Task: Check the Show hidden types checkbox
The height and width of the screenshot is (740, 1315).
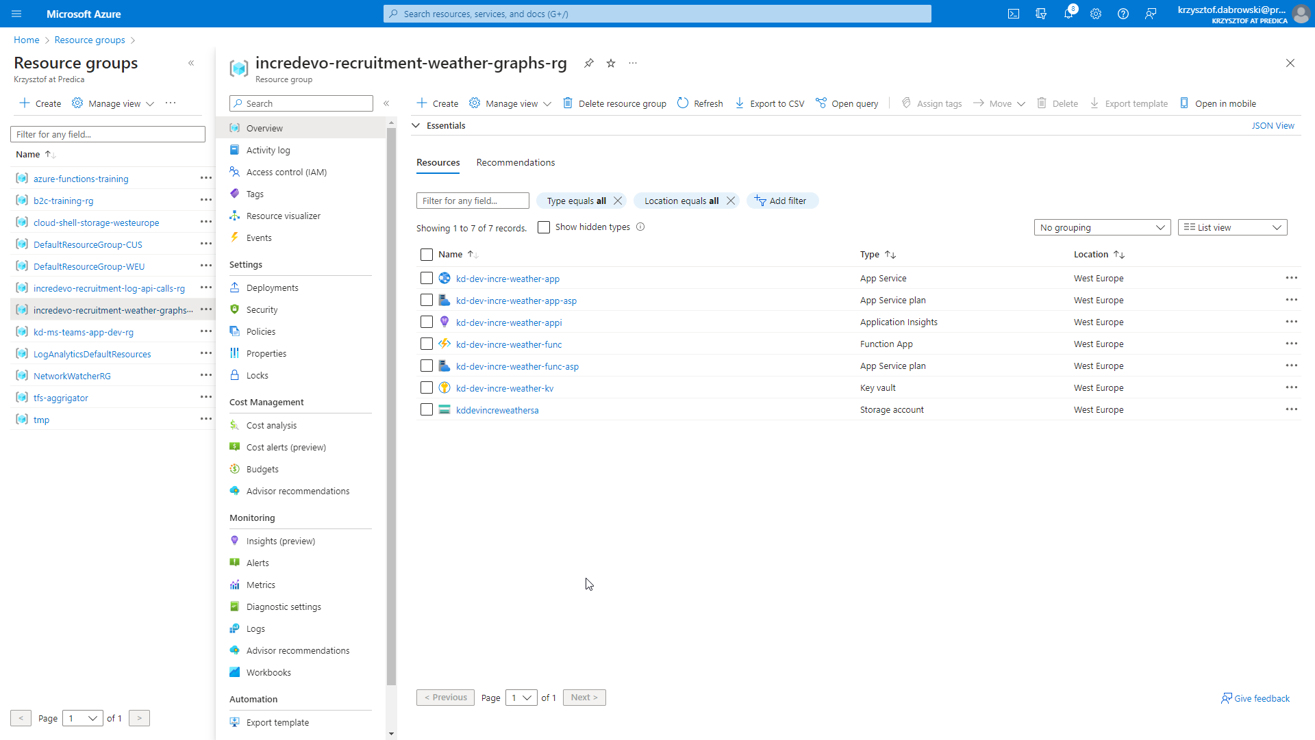Action: click(544, 227)
